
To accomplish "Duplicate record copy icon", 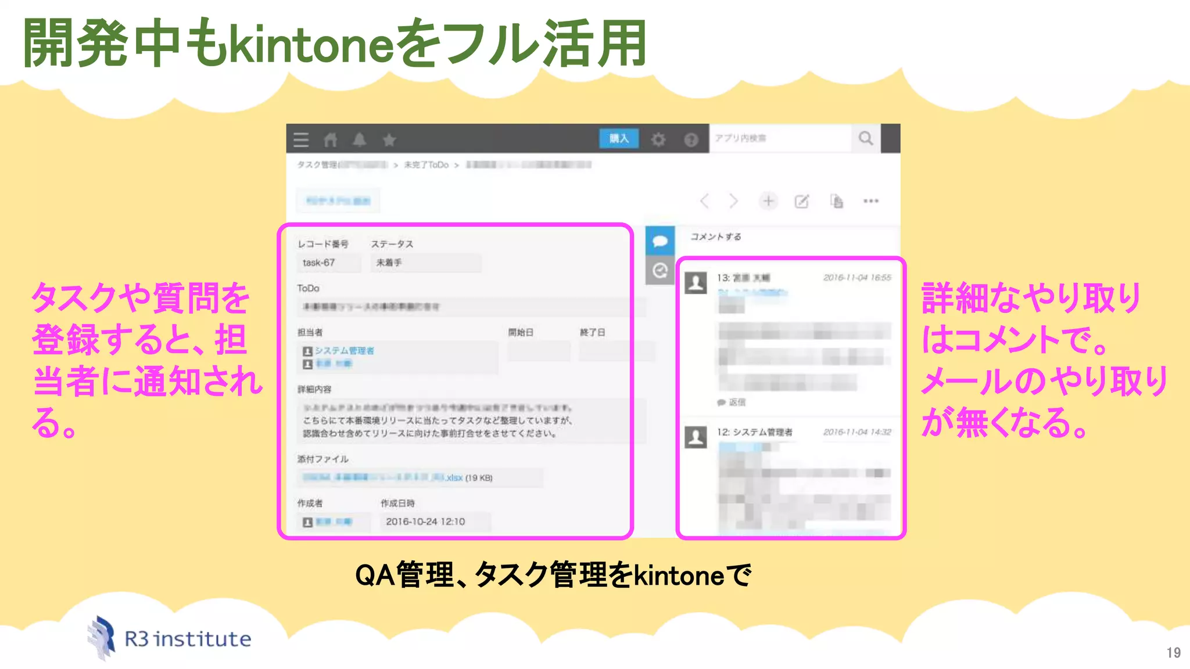I will point(837,201).
